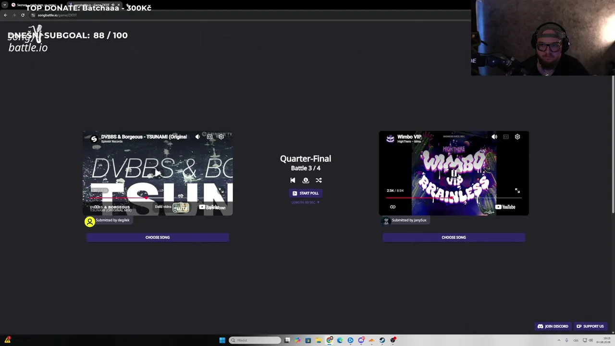This screenshot has width=615, height=346.
Task: Open File Explorer from the taskbar
Action: click(319, 340)
